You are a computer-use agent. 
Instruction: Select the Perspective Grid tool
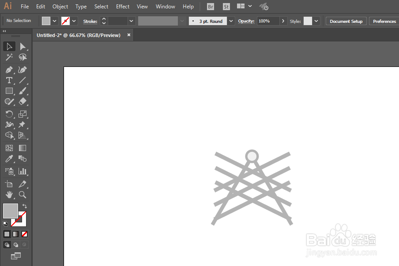23,135
